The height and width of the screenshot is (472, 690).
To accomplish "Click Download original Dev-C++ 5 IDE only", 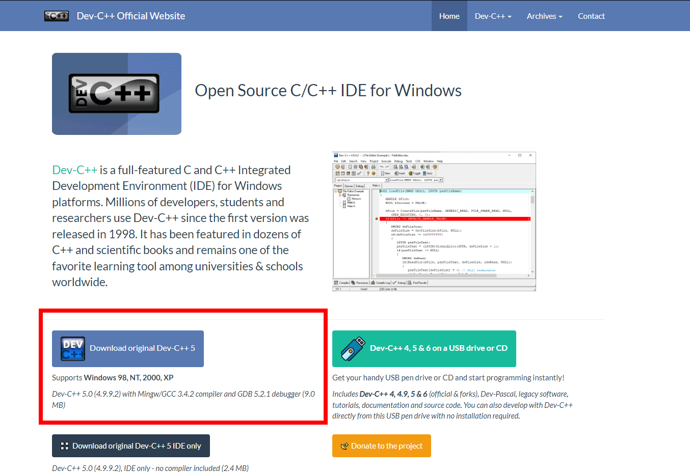I will coord(131,446).
